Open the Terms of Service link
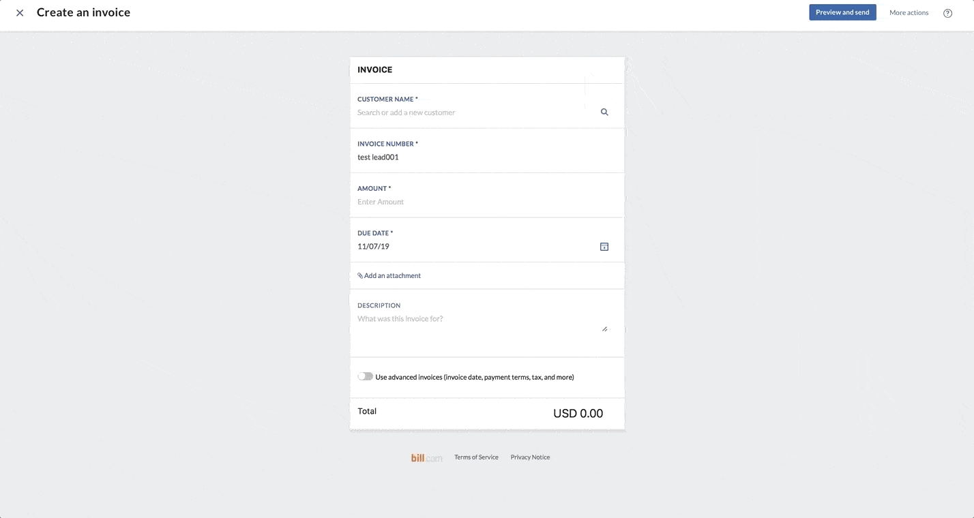The width and height of the screenshot is (974, 518). click(x=476, y=457)
